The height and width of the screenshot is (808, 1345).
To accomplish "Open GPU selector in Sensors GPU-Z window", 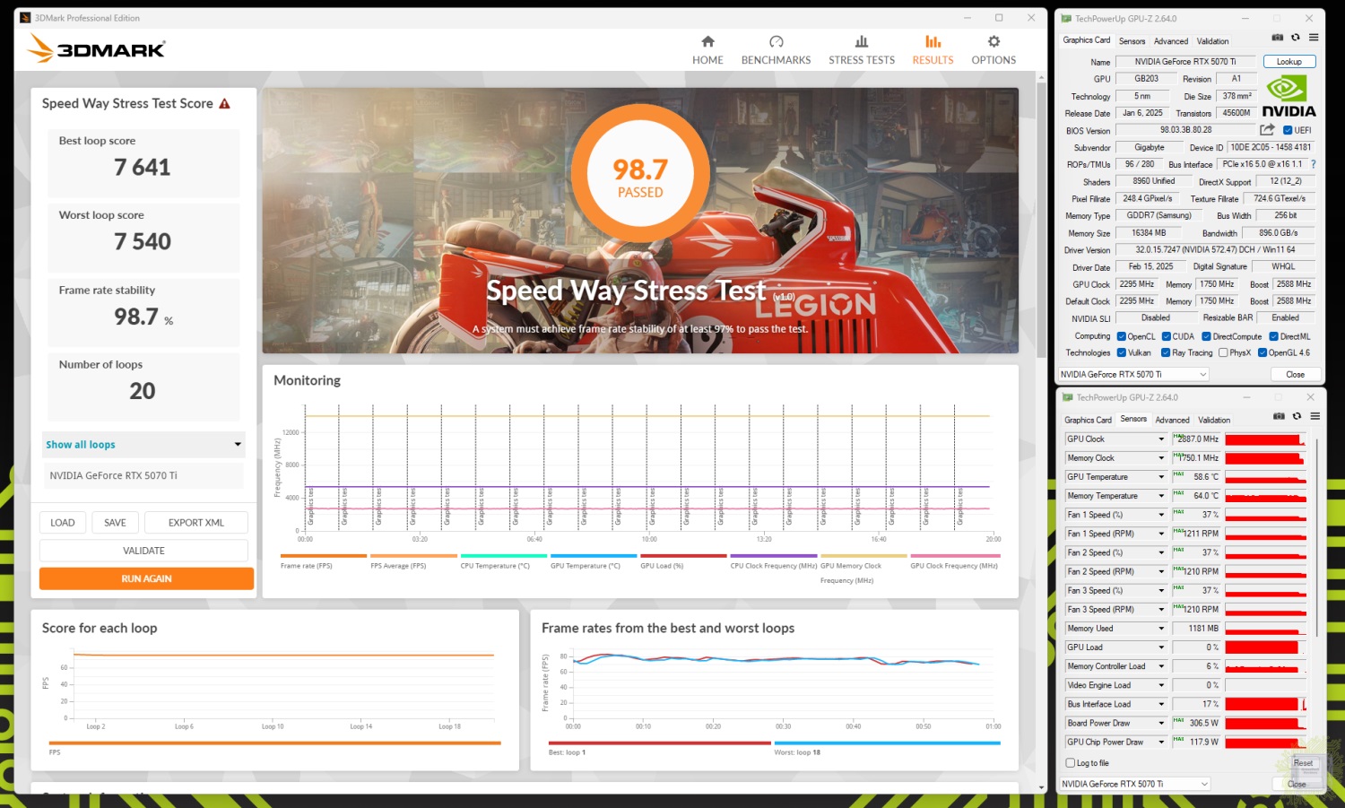I will pos(1135,784).
